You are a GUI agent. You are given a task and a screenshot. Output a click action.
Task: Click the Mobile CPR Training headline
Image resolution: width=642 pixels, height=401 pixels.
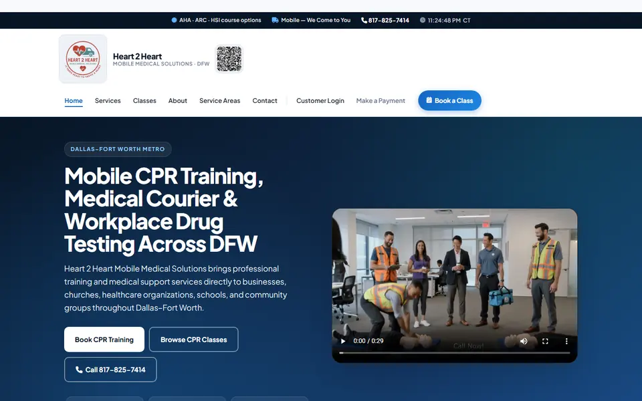point(164,210)
